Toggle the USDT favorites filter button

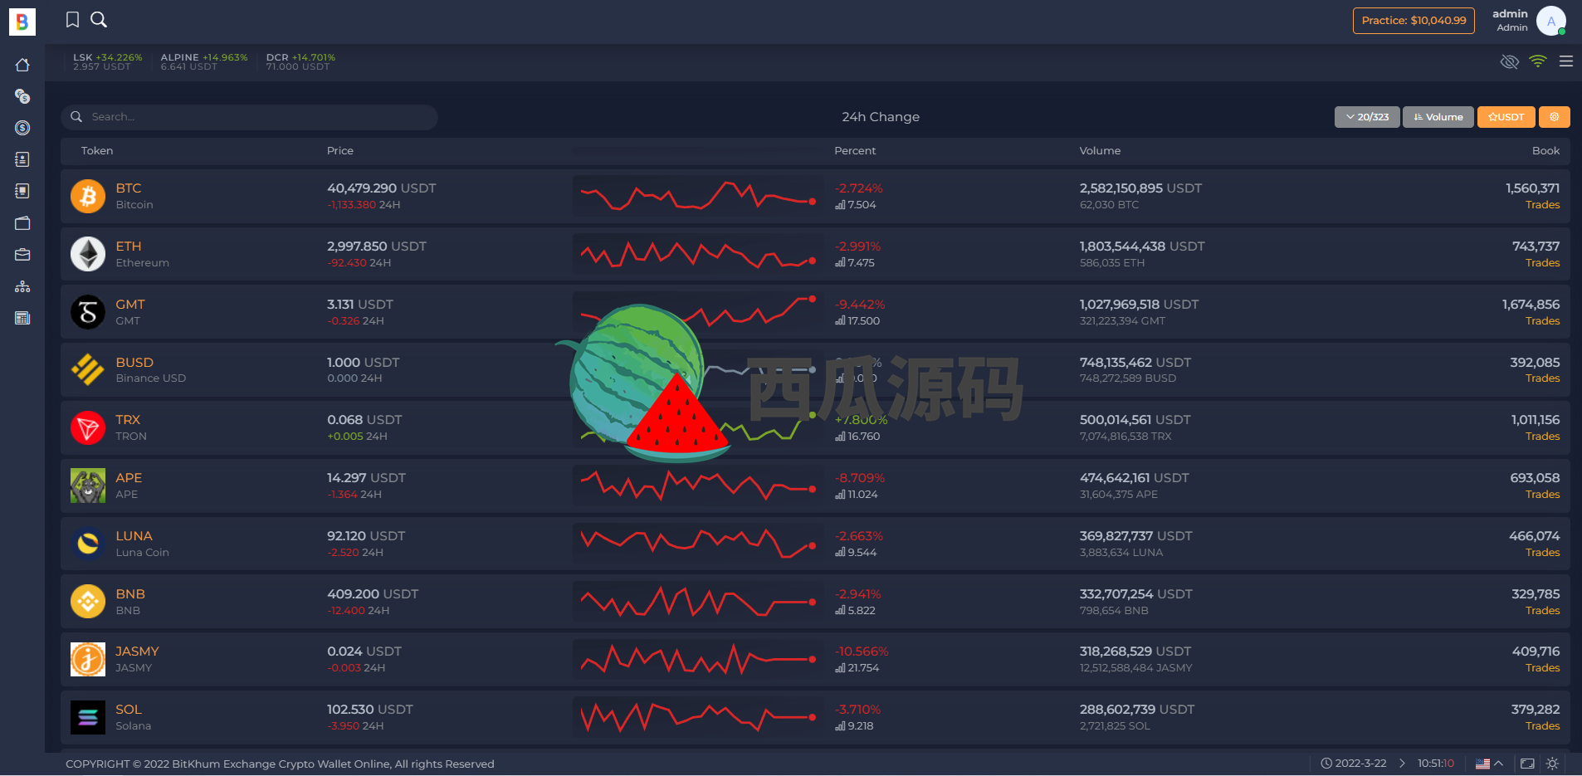coord(1506,117)
